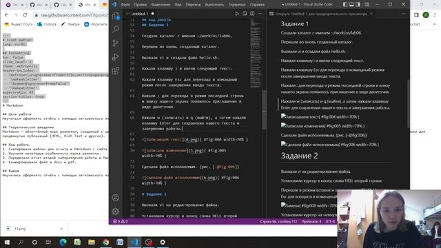
Task: Click the editor vertical scrollbar
Action: click(265, 110)
